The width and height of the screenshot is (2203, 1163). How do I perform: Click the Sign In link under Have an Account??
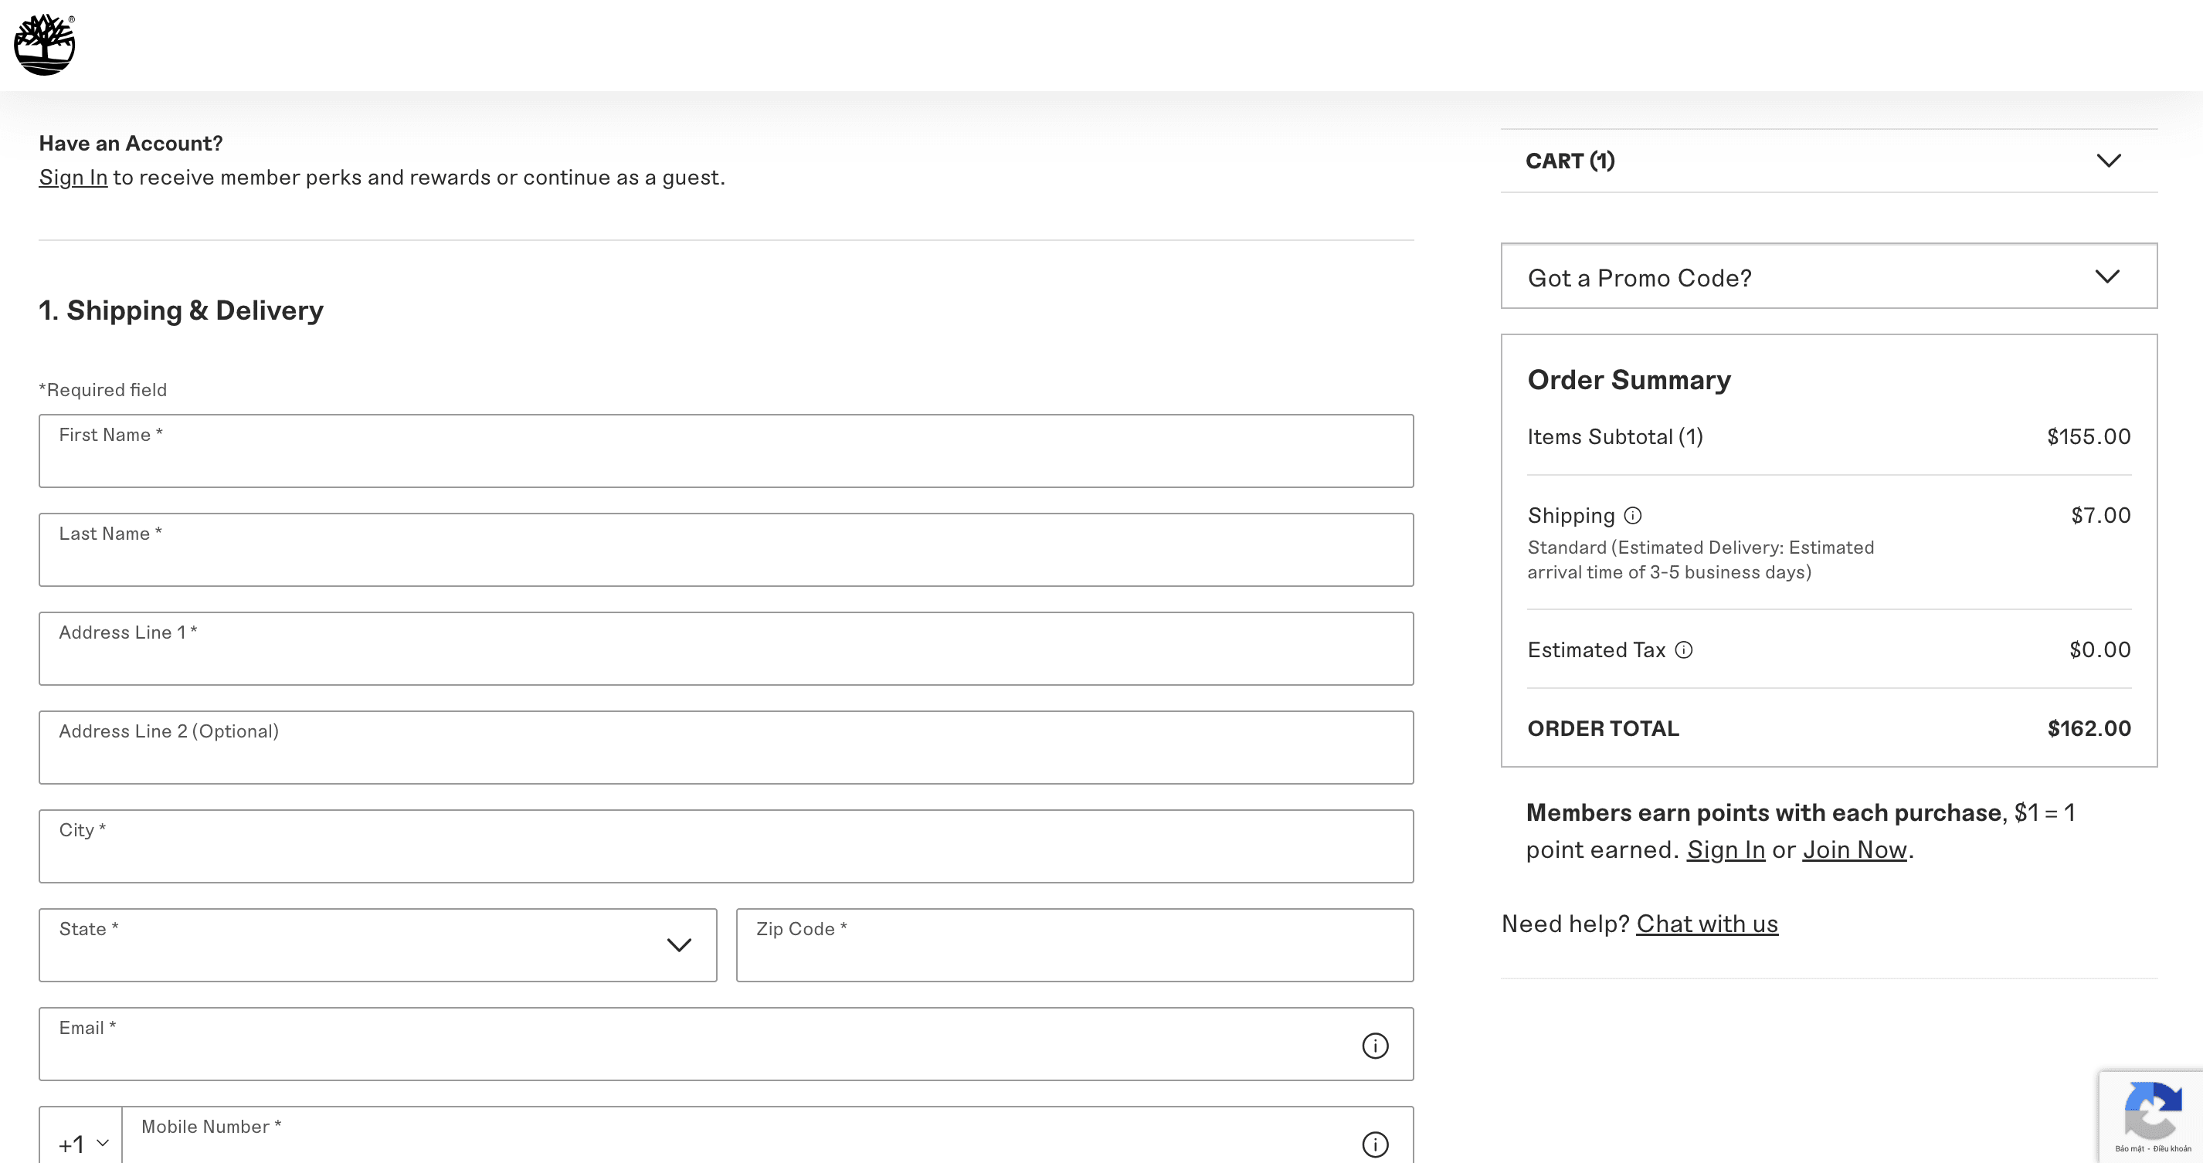click(73, 177)
